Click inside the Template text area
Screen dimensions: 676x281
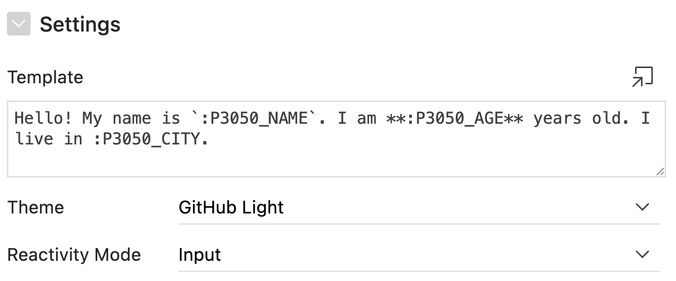335,158
